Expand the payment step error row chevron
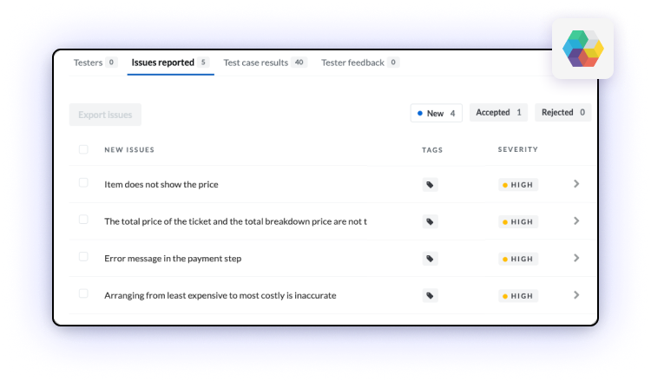Screen dimensions: 651x382 tap(576, 258)
